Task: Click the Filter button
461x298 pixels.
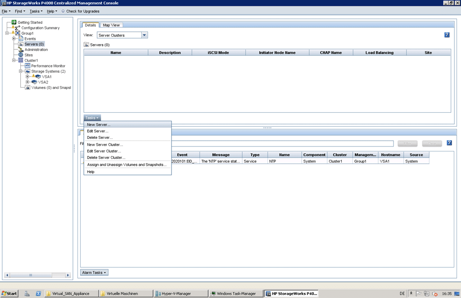Action: [407, 143]
